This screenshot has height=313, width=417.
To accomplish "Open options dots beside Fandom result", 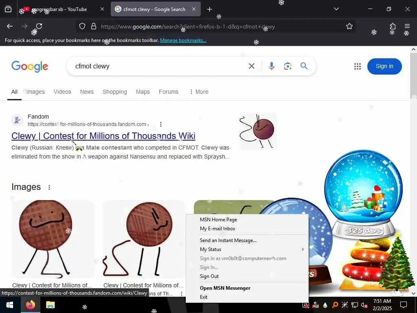I will [160, 124].
